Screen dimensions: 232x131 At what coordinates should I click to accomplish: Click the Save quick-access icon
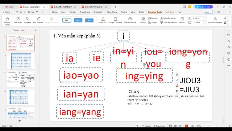[21, 12]
